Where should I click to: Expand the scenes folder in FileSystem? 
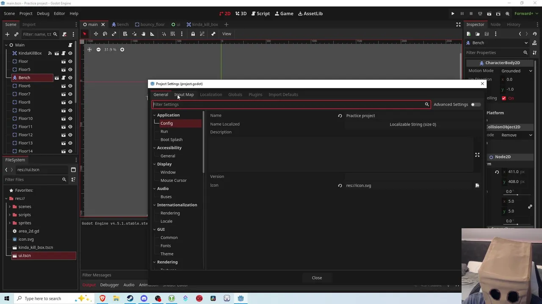point(9,206)
